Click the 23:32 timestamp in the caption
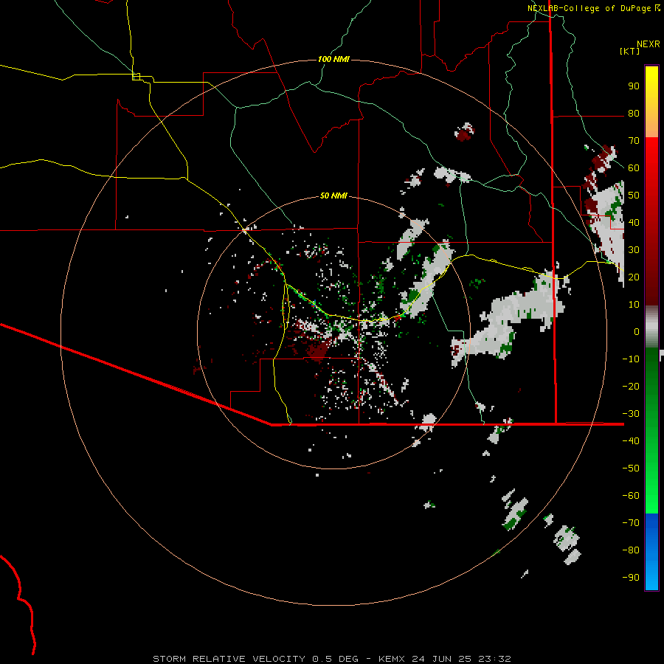The width and height of the screenshot is (664, 664). [494, 659]
